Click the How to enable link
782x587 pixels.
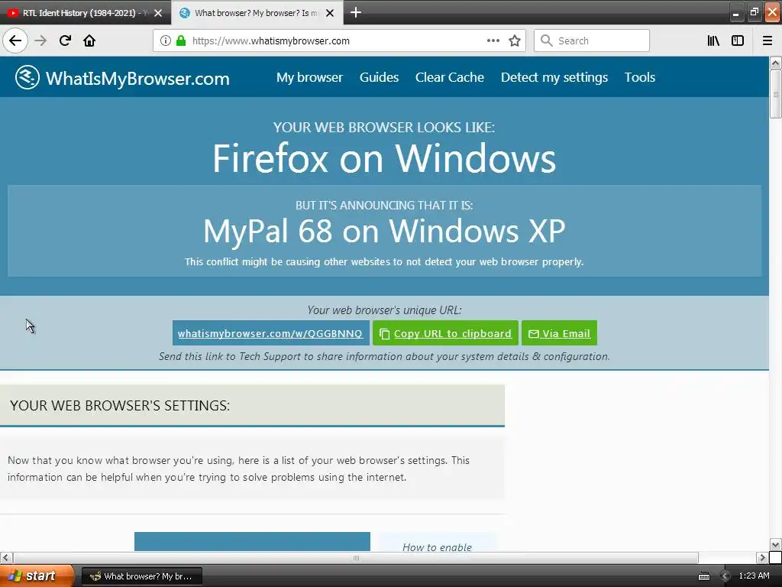437,547
